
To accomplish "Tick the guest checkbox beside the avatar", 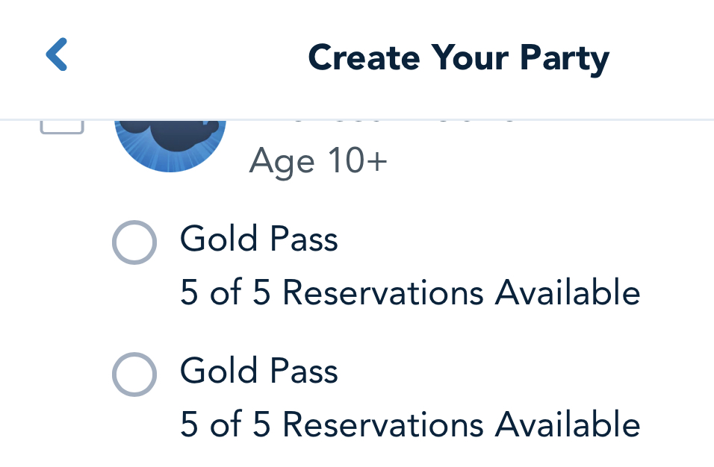I will click(x=61, y=128).
